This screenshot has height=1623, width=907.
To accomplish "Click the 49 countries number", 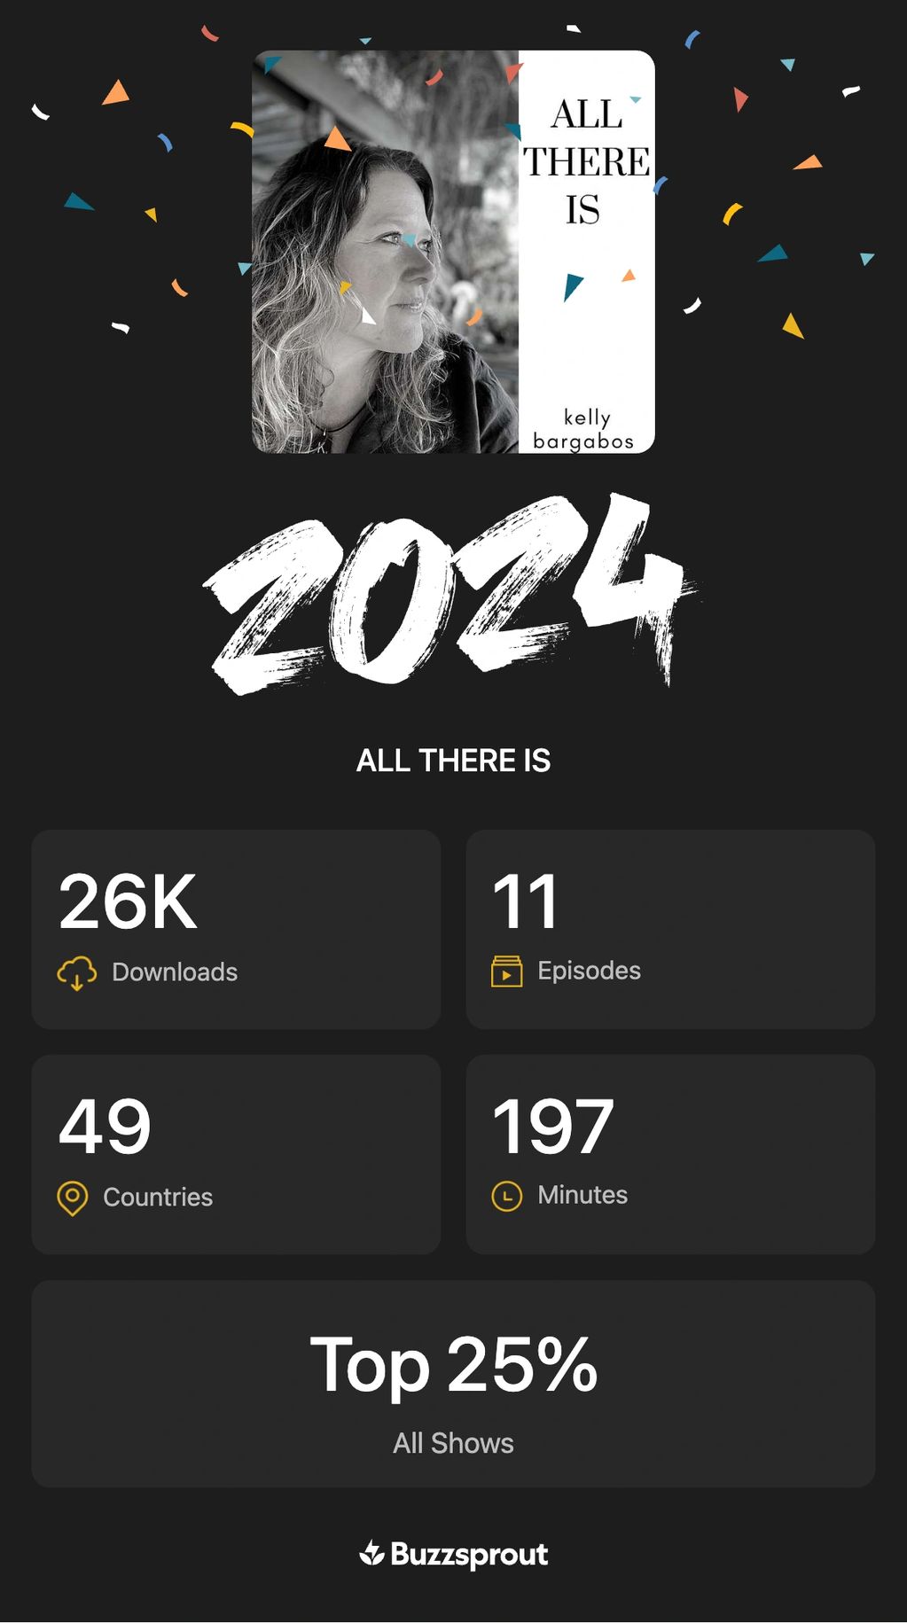I will coord(105,1127).
